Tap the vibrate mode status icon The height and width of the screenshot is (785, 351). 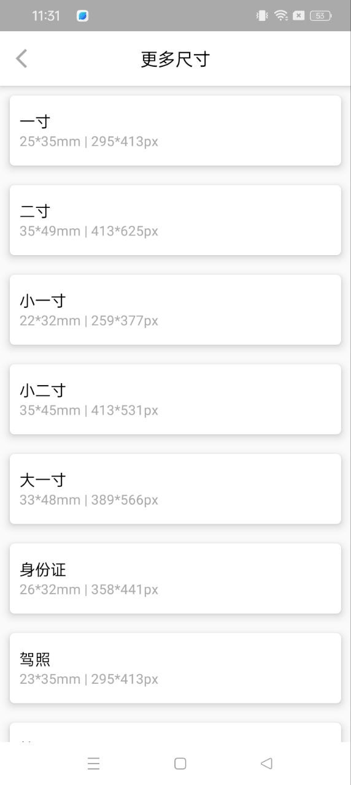[262, 16]
